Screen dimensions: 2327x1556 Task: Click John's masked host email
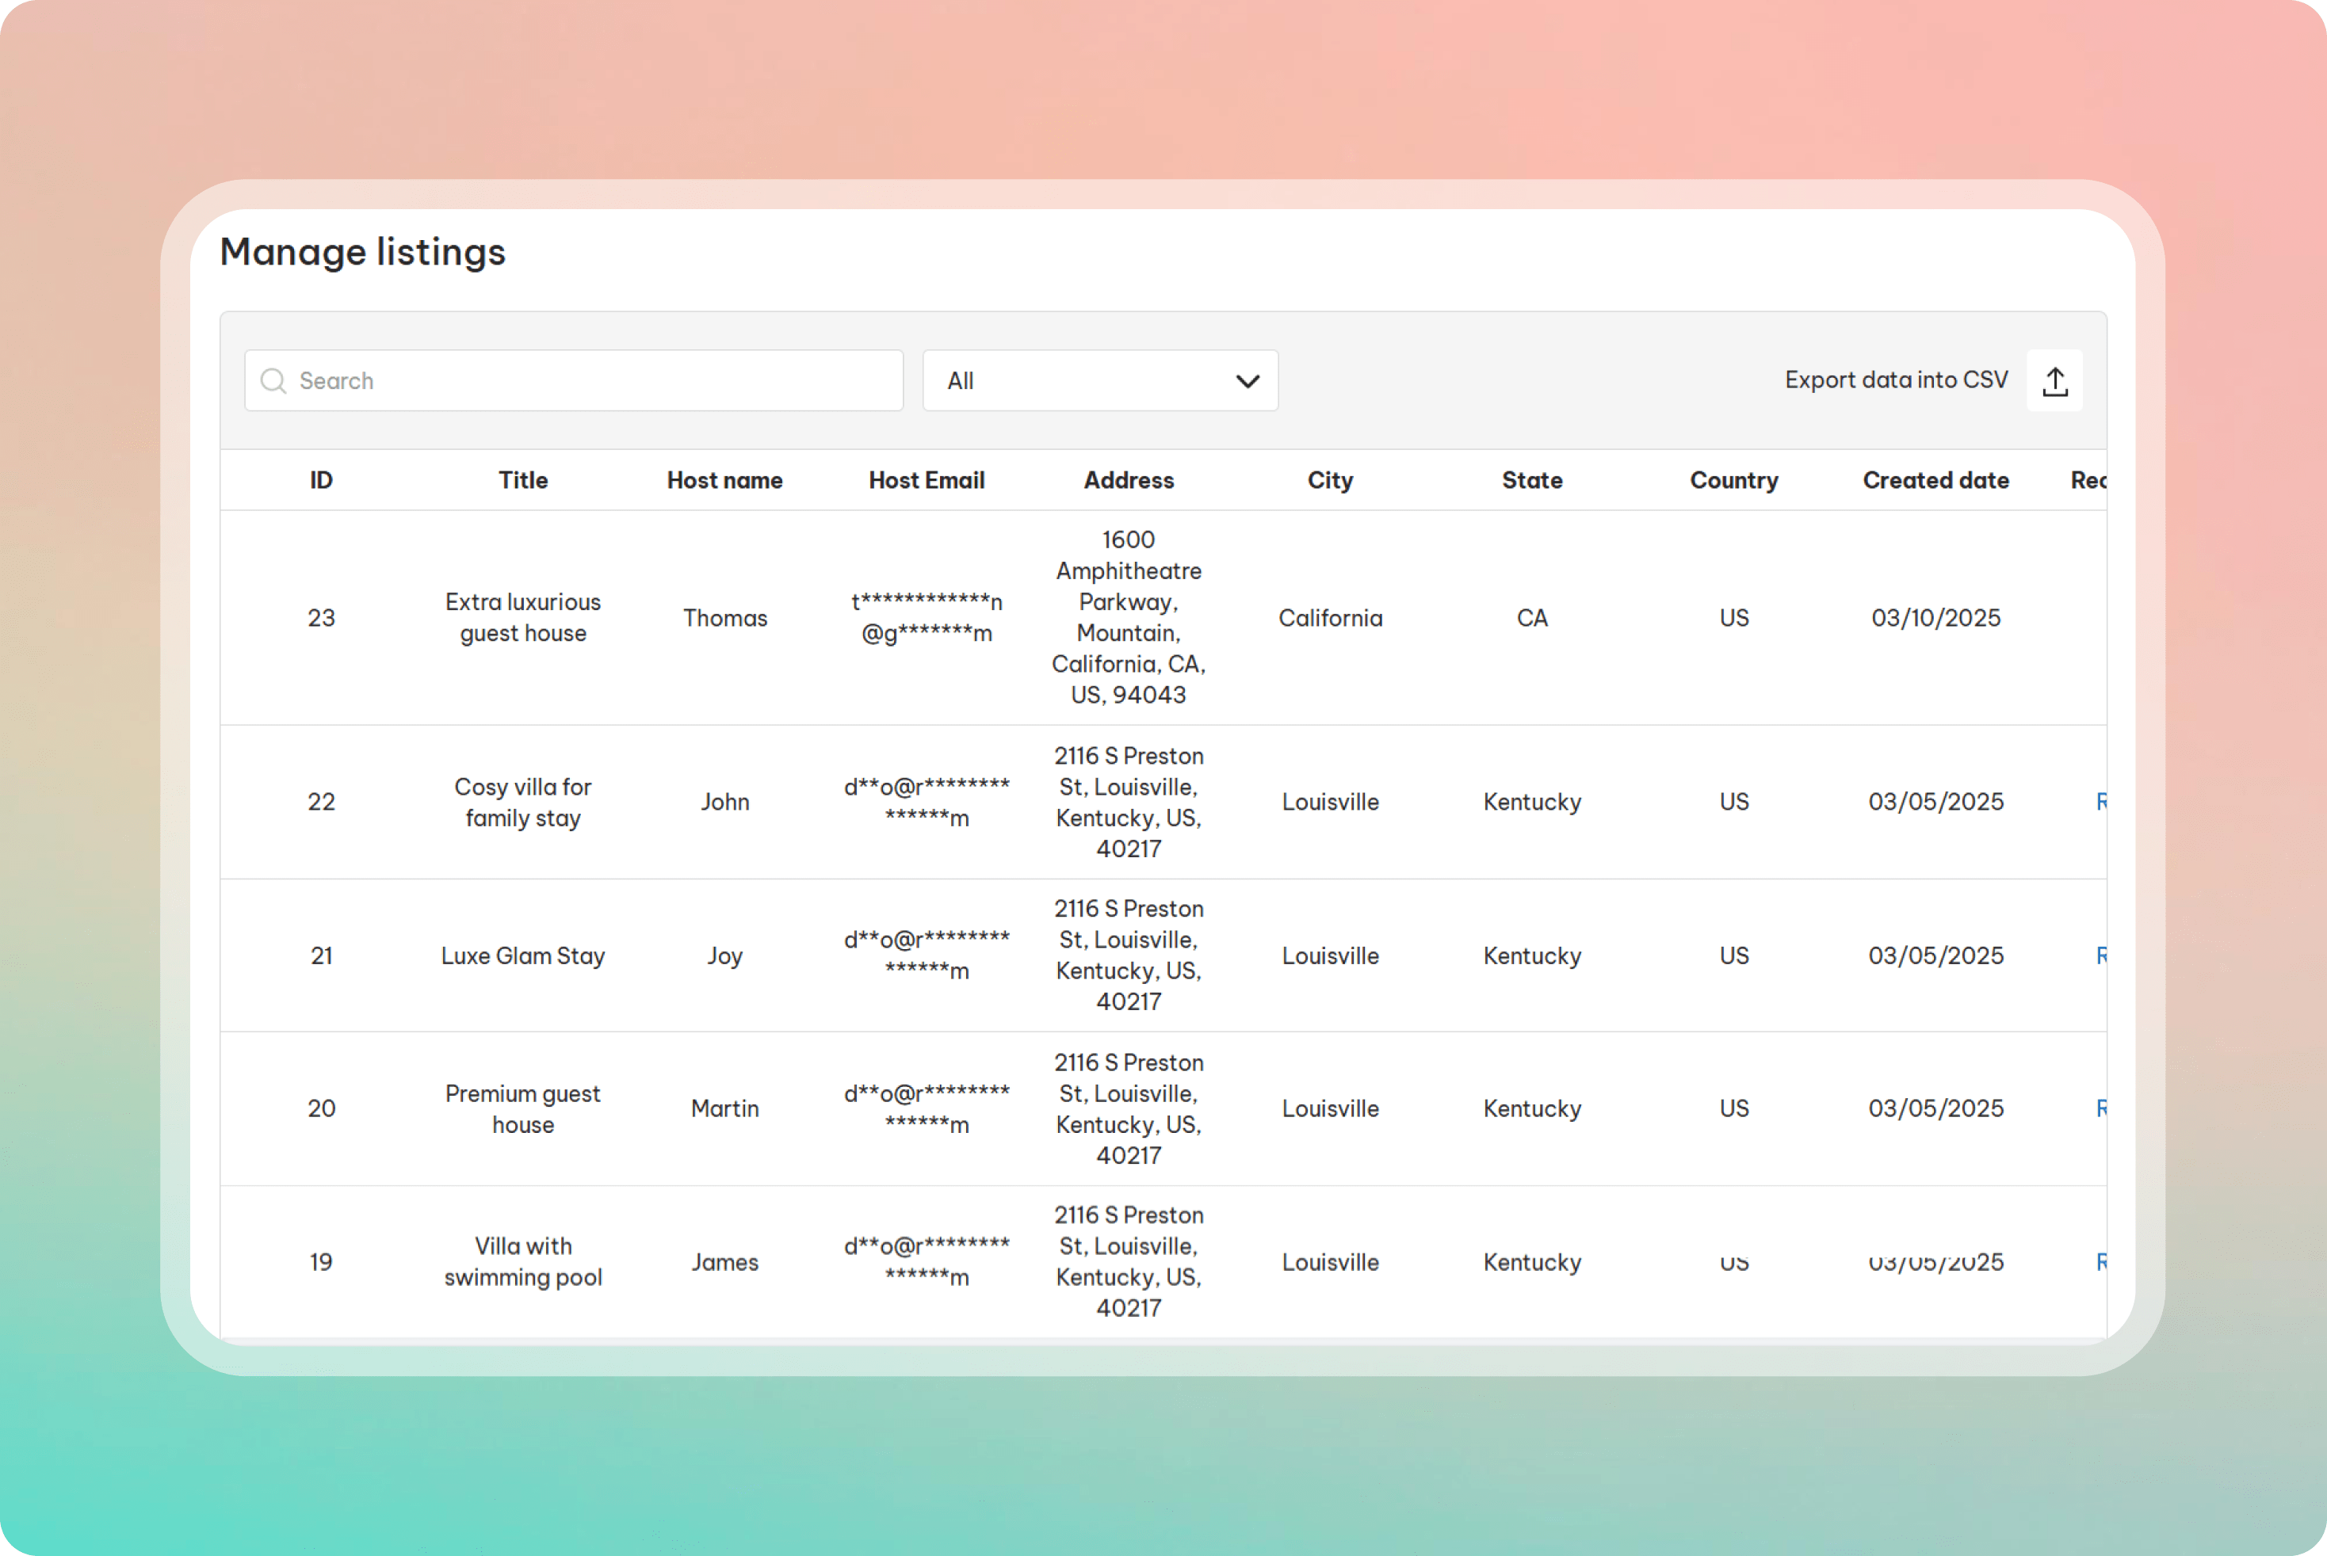(927, 803)
